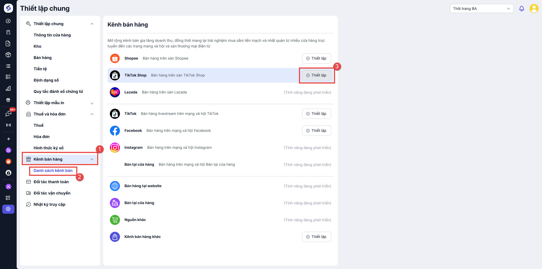Select Danh sách kênh bán menu item

[x=53, y=170]
